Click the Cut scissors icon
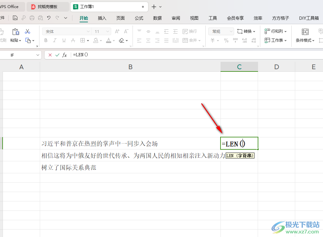The width and height of the screenshot is (323, 237). pyautogui.click(x=27, y=32)
